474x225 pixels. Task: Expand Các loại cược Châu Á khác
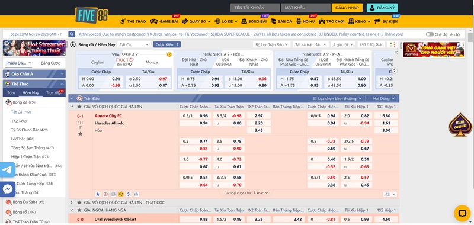(x=246, y=193)
